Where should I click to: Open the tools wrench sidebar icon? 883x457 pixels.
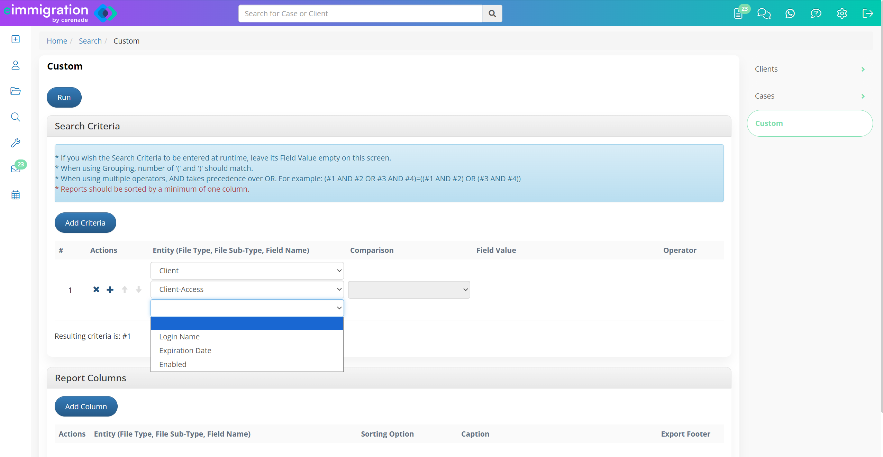coord(16,143)
